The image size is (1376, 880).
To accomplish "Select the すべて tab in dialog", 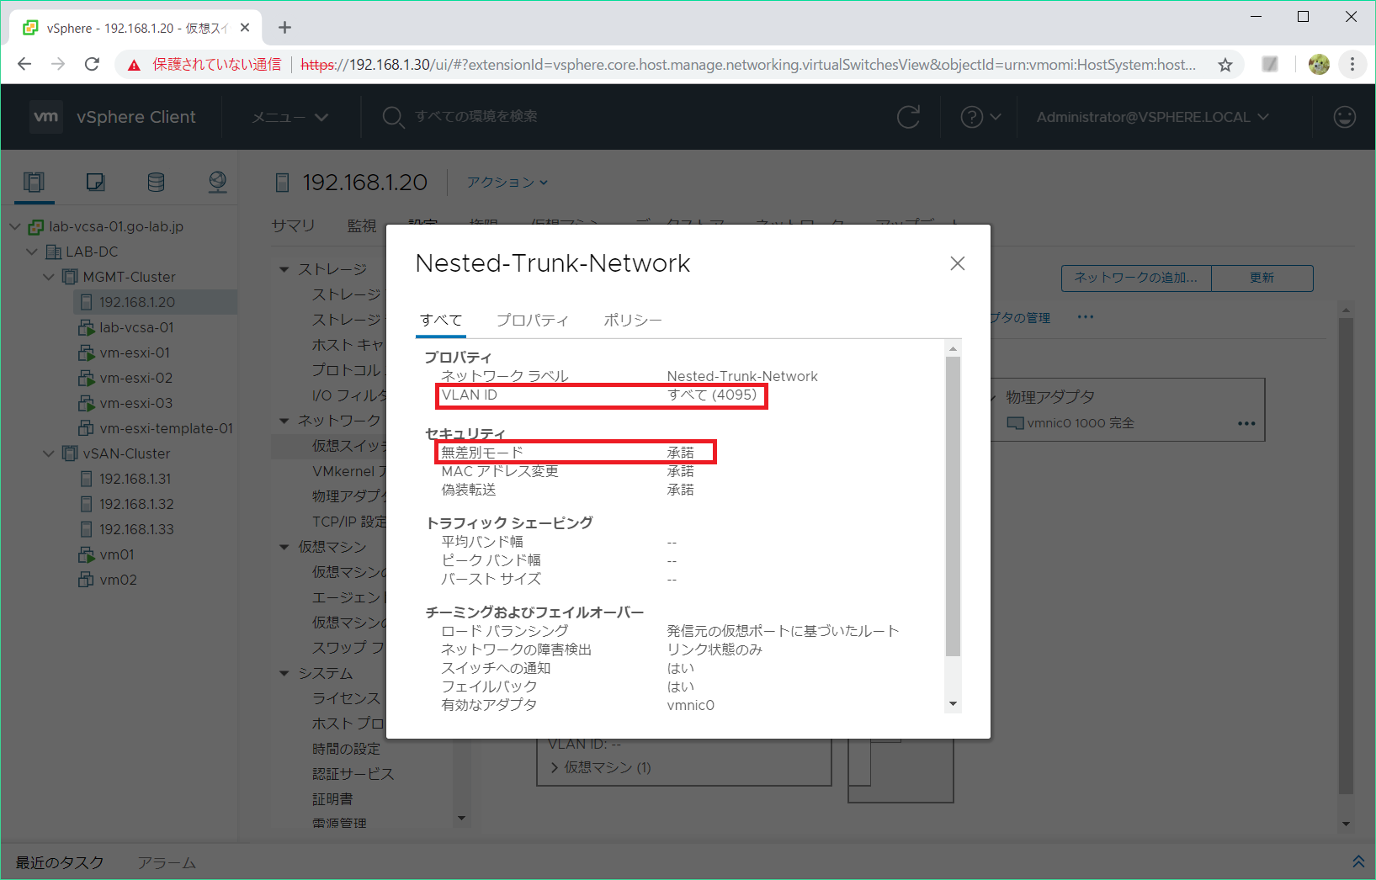I will pos(441,320).
